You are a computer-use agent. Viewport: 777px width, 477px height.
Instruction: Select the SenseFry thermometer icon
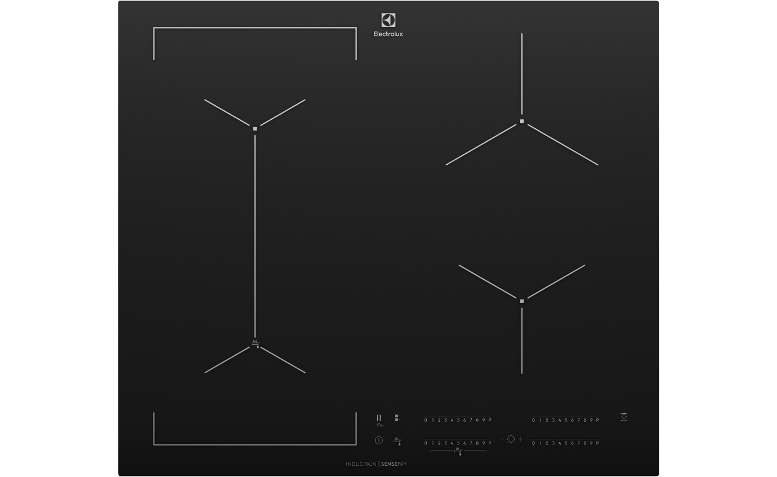pos(398,442)
